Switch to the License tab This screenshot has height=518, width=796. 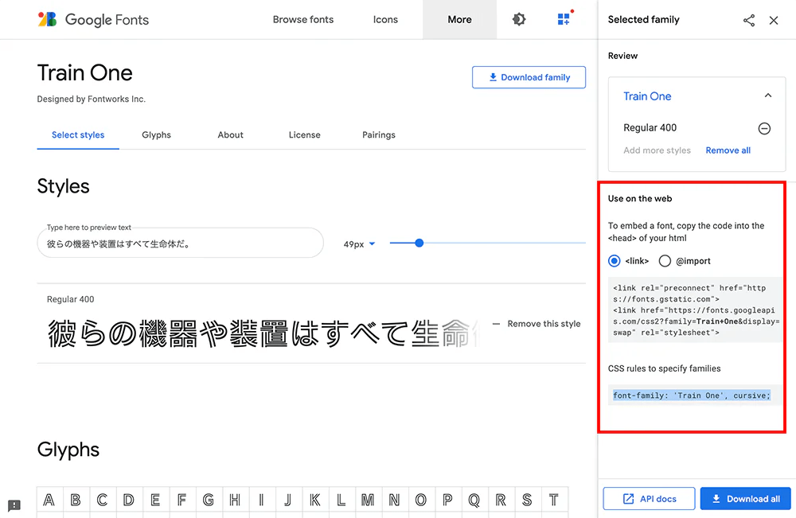pyautogui.click(x=305, y=135)
